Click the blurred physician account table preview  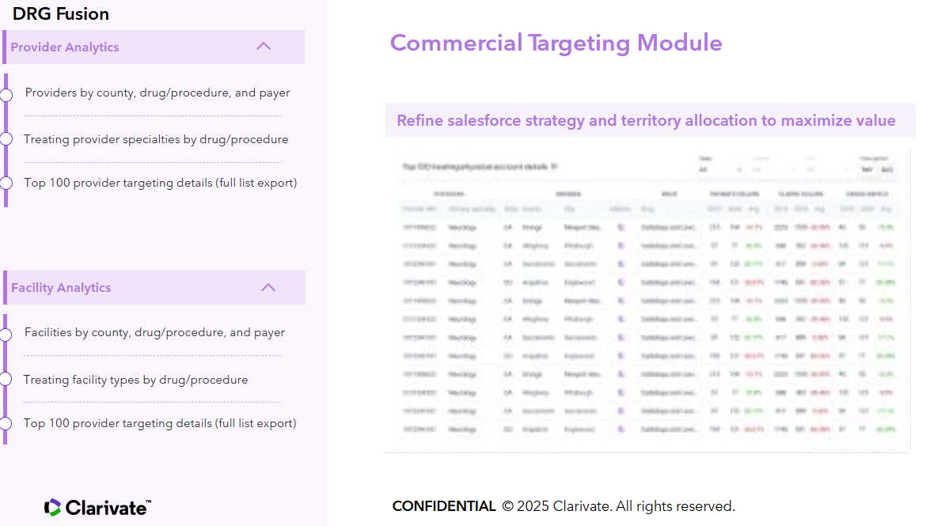pos(647,301)
